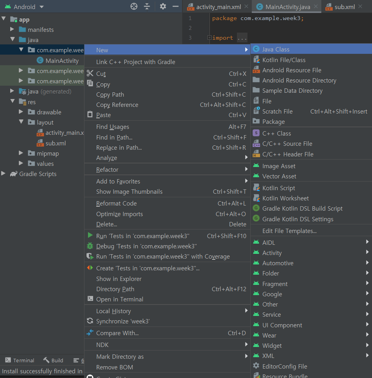
Task: Select Show in Explorer
Action: tap(167, 279)
